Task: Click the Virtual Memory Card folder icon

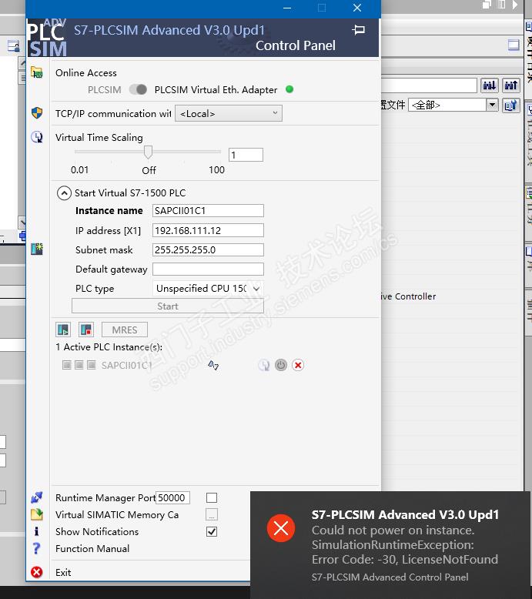Action: coord(37,514)
